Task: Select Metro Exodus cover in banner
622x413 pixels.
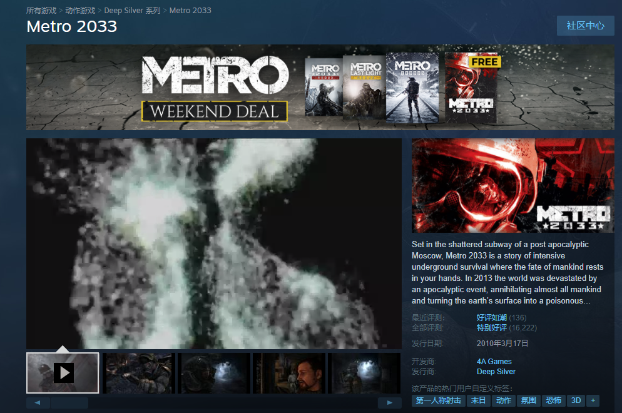Action: (x=412, y=87)
